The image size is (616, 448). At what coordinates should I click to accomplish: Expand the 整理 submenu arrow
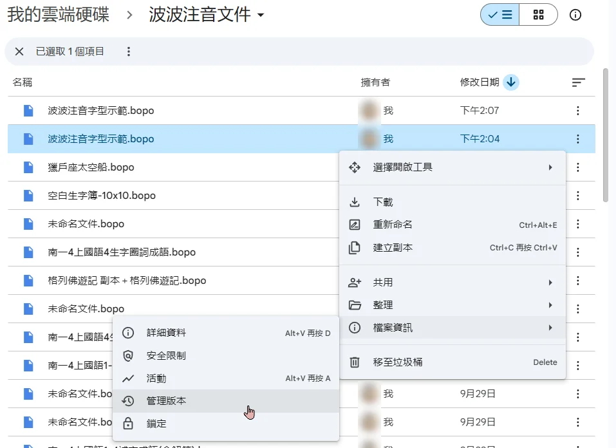click(x=550, y=305)
